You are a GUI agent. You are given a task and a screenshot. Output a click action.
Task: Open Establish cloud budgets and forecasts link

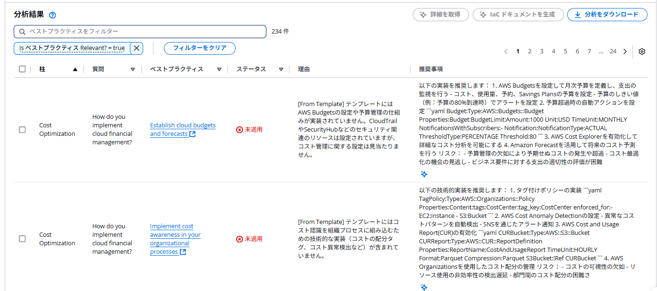click(182, 129)
